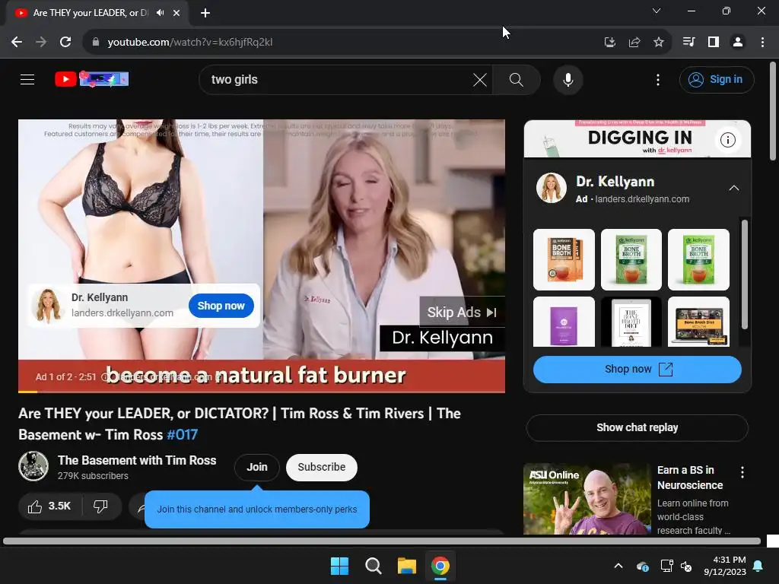The image size is (779, 584).
Task: Open The Basement channel avatar
Action: (x=33, y=466)
